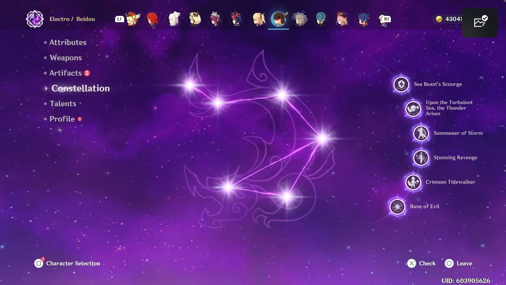Click the Mora coin icon
506x285 pixels.
tap(439, 19)
